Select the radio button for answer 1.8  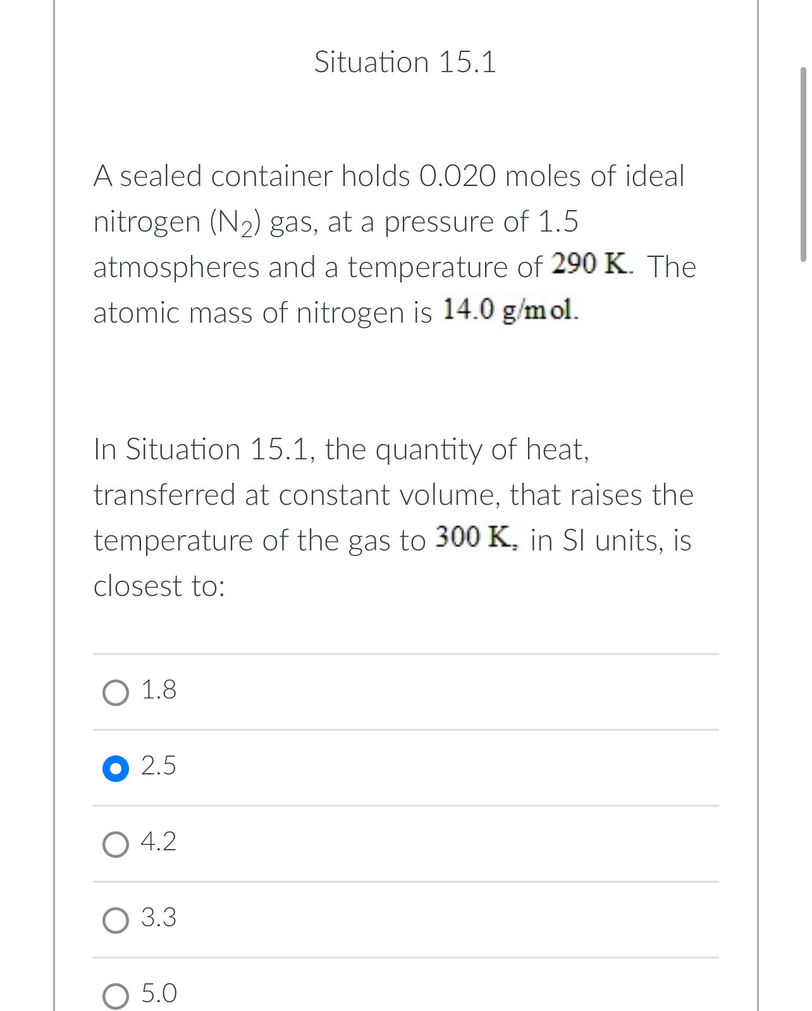(116, 692)
